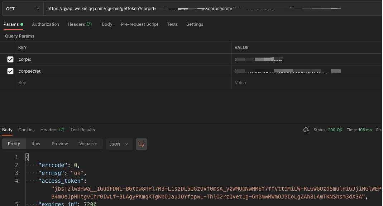Click the empty Value placeholder field
The width and height of the screenshot is (383, 206).
pos(307,83)
